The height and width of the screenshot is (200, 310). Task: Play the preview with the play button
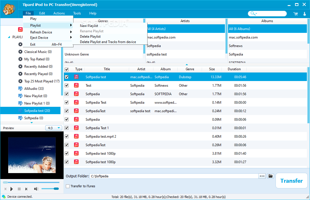pyautogui.click(x=12, y=189)
